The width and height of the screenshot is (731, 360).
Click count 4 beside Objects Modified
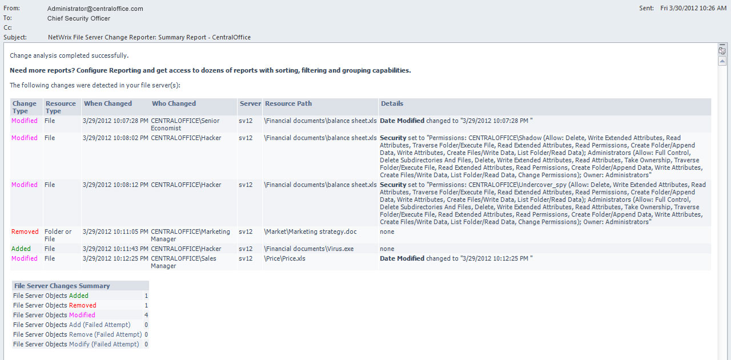146,315
